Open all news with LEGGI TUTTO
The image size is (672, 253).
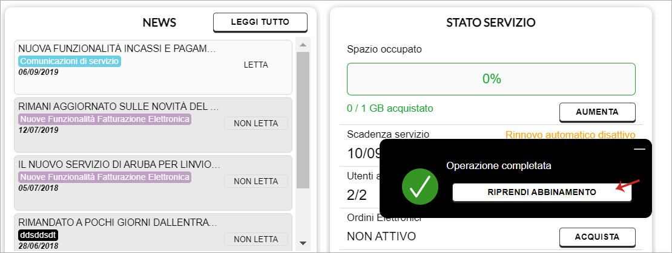coord(260,22)
